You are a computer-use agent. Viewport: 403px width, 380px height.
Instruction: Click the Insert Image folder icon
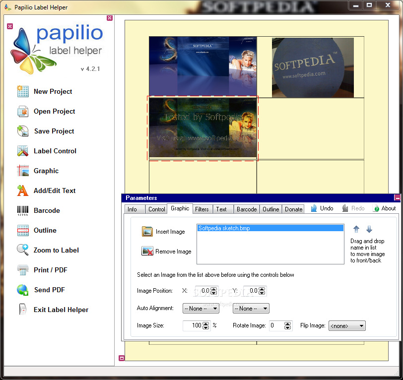[x=147, y=231]
